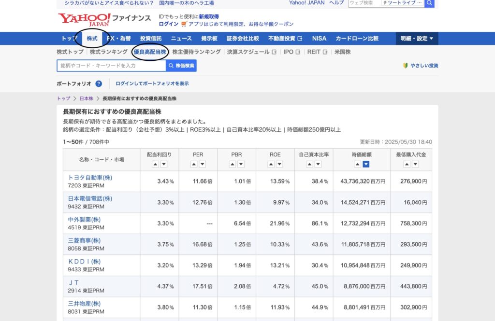Open the ＫＤＤＩ(株) stock page
Image resolution: width=495 pixels, height=321 pixels.
pos(84,262)
